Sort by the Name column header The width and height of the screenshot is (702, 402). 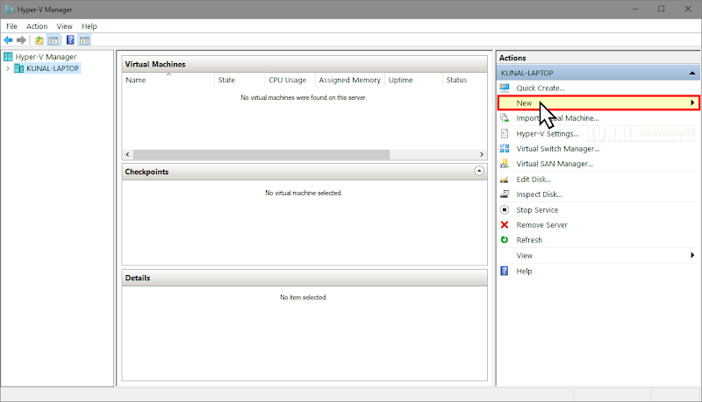coord(168,80)
